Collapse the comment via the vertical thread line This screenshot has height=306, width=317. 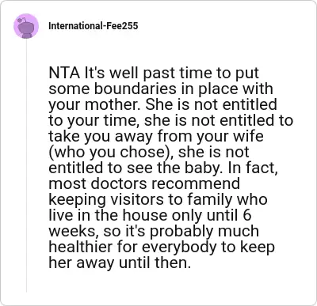[26, 165]
